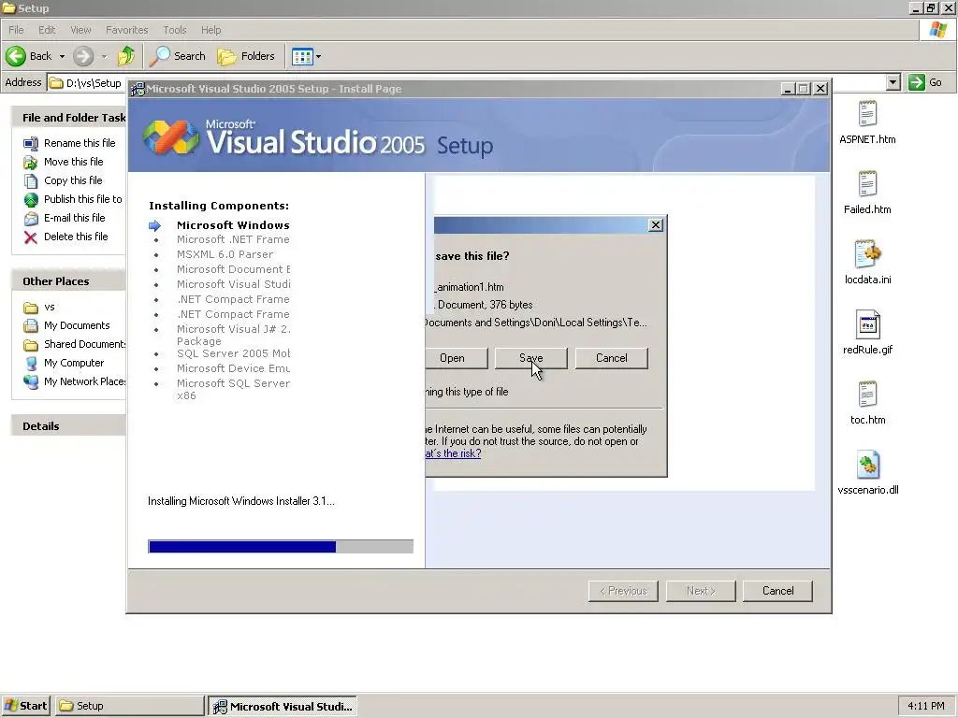Collapse File and Folder Tasks header
The height and width of the screenshot is (718, 958).
[68, 118]
